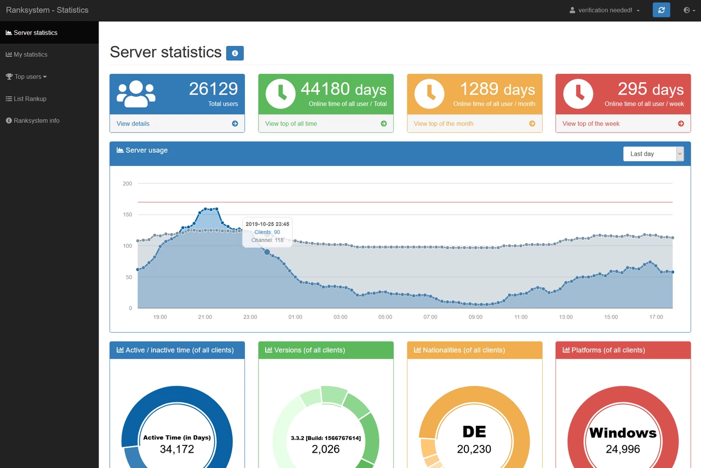
Task: Click the orange clock icon for monthly online time
Action: 429,94
